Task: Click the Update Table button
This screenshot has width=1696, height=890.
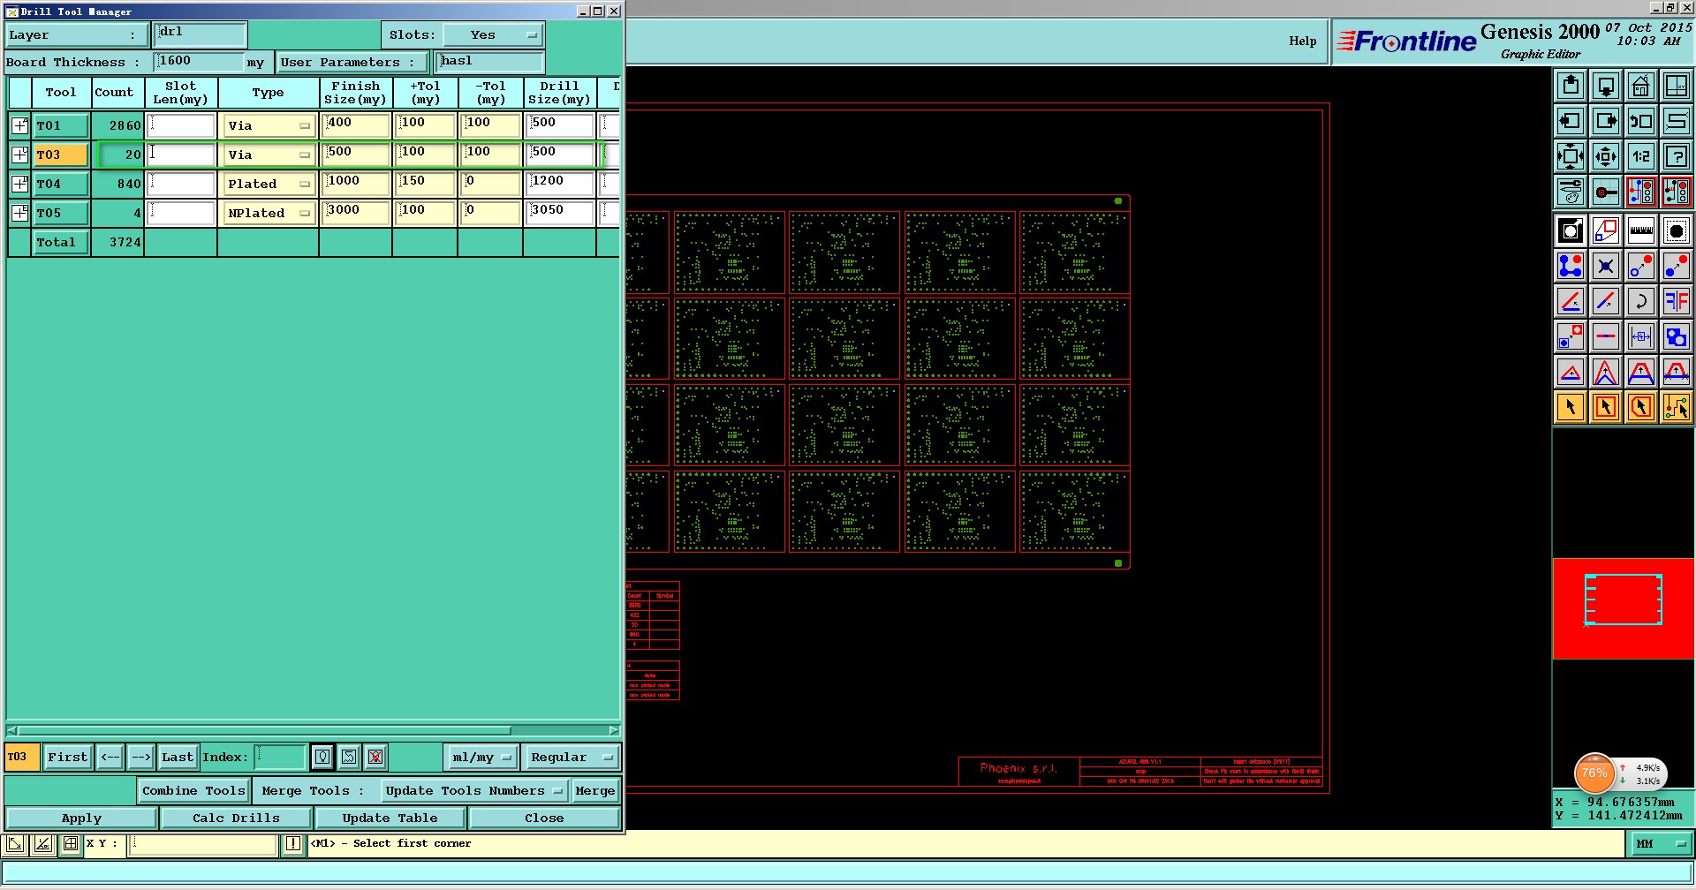Action: pyautogui.click(x=390, y=818)
